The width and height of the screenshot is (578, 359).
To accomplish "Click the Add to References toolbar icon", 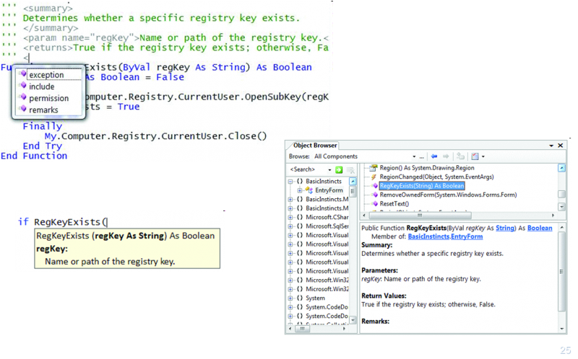I will (x=461, y=156).
